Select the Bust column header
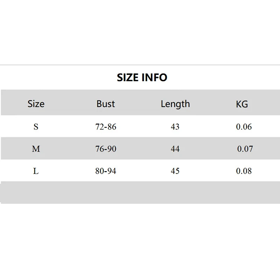 [106, 104]
